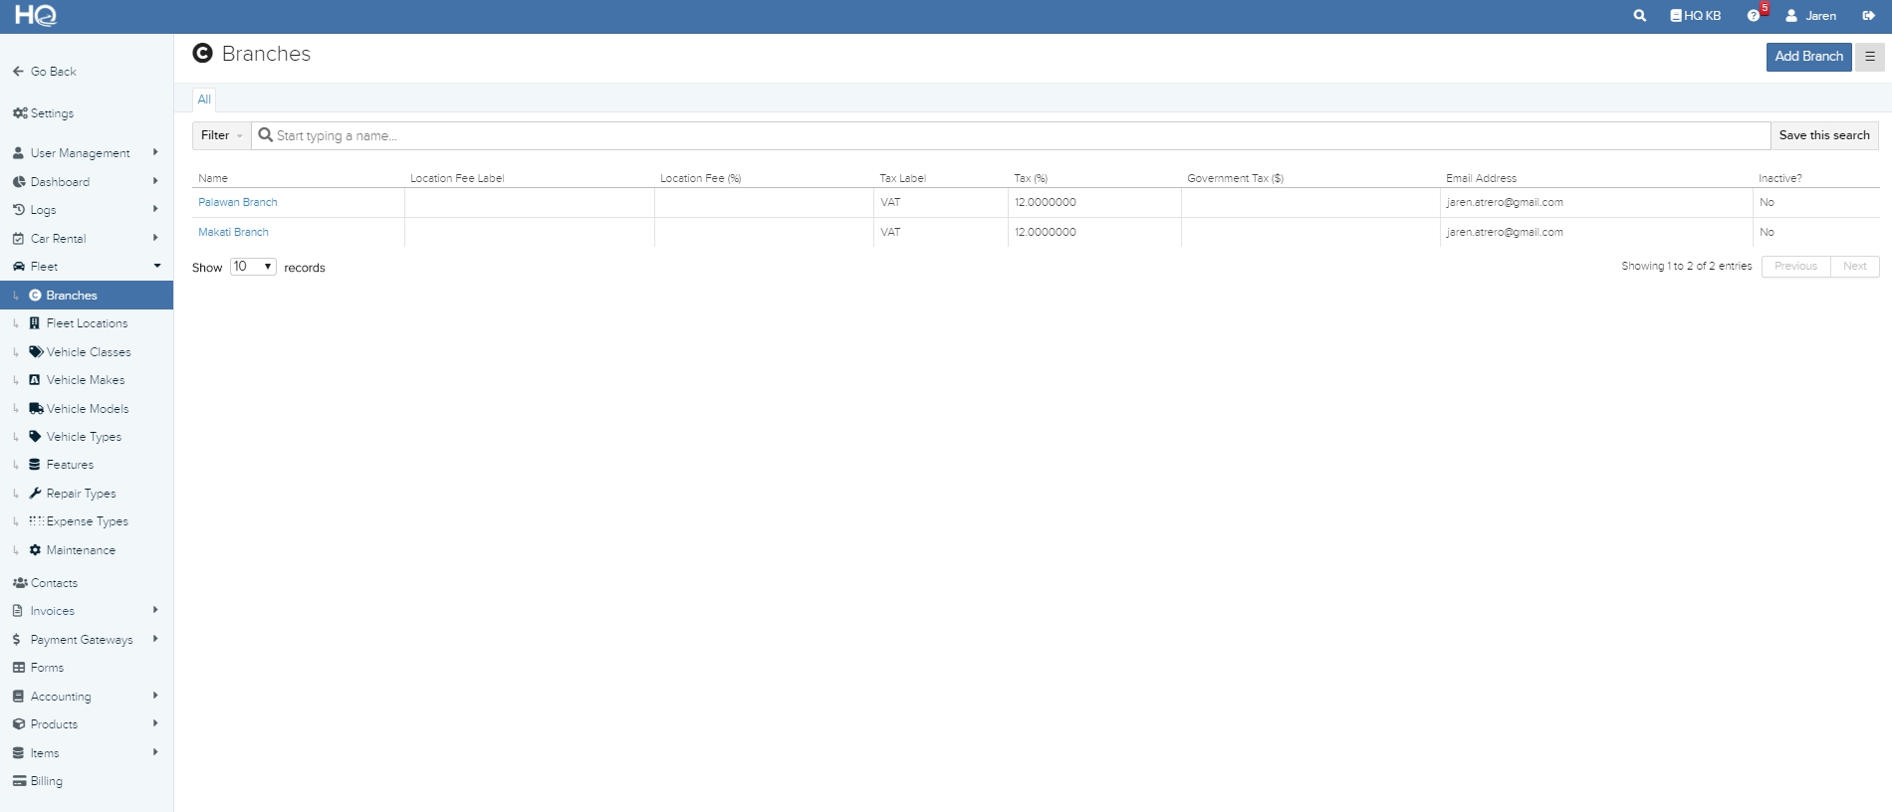Image resolution: width=1892 pixels, height=812 pixels.
Task: Click the Dashboard pie chart icon
Action: click(19, 182)
